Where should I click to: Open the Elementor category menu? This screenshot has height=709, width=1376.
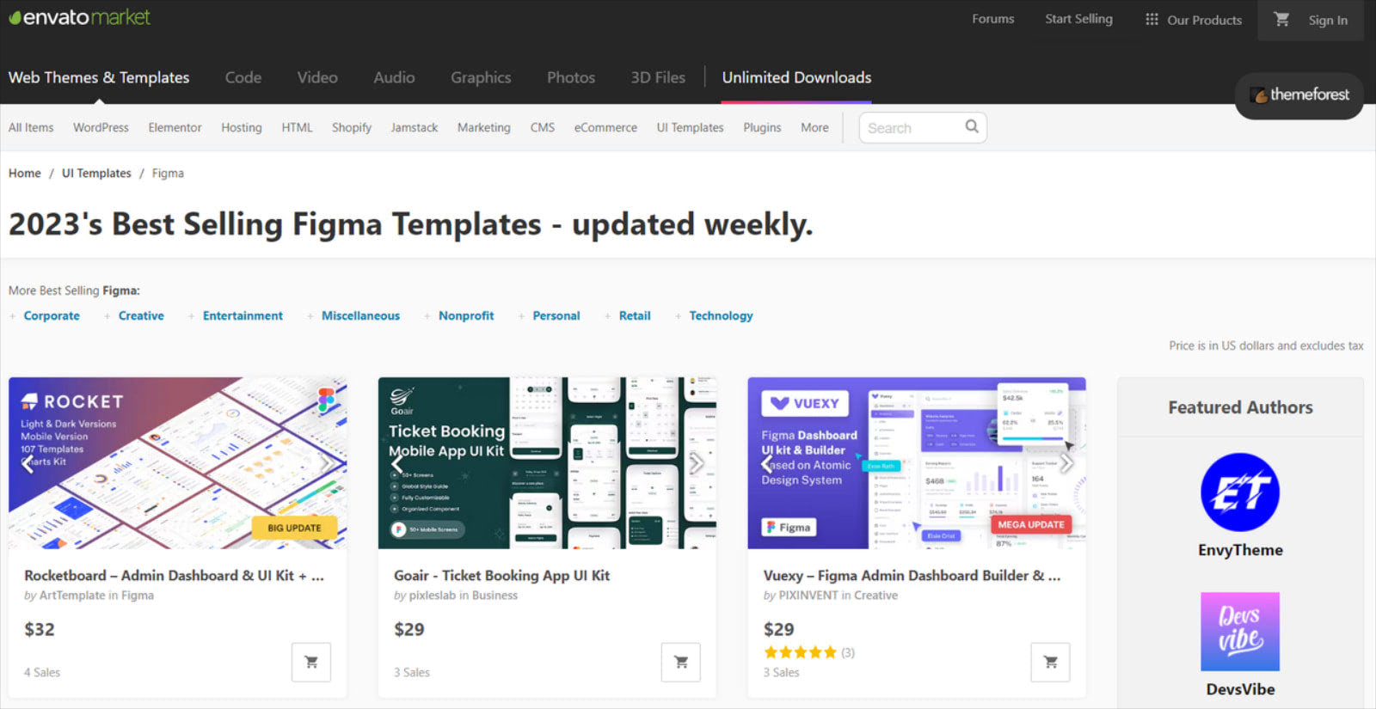[175, 127]
